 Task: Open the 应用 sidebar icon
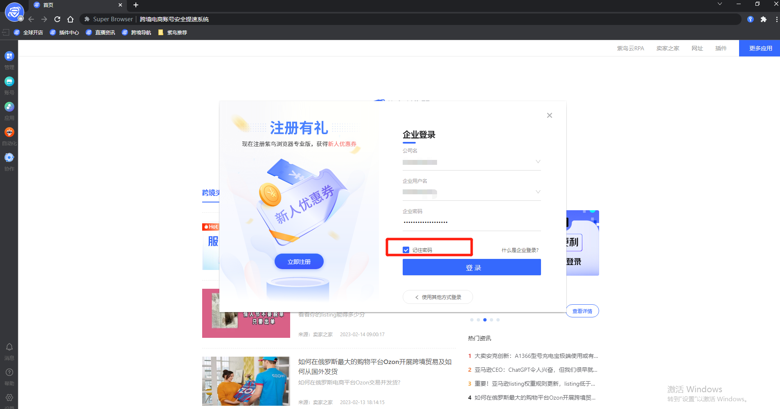point(9,107)
